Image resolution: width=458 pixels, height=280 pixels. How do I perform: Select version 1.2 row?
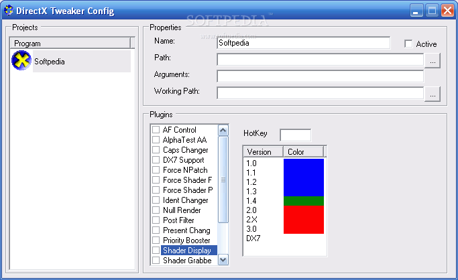click(x=251, y=182)
